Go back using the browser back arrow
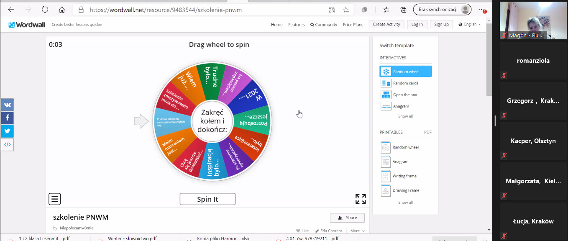This screenshot has height=241, width=568. (x=11, y=10)
